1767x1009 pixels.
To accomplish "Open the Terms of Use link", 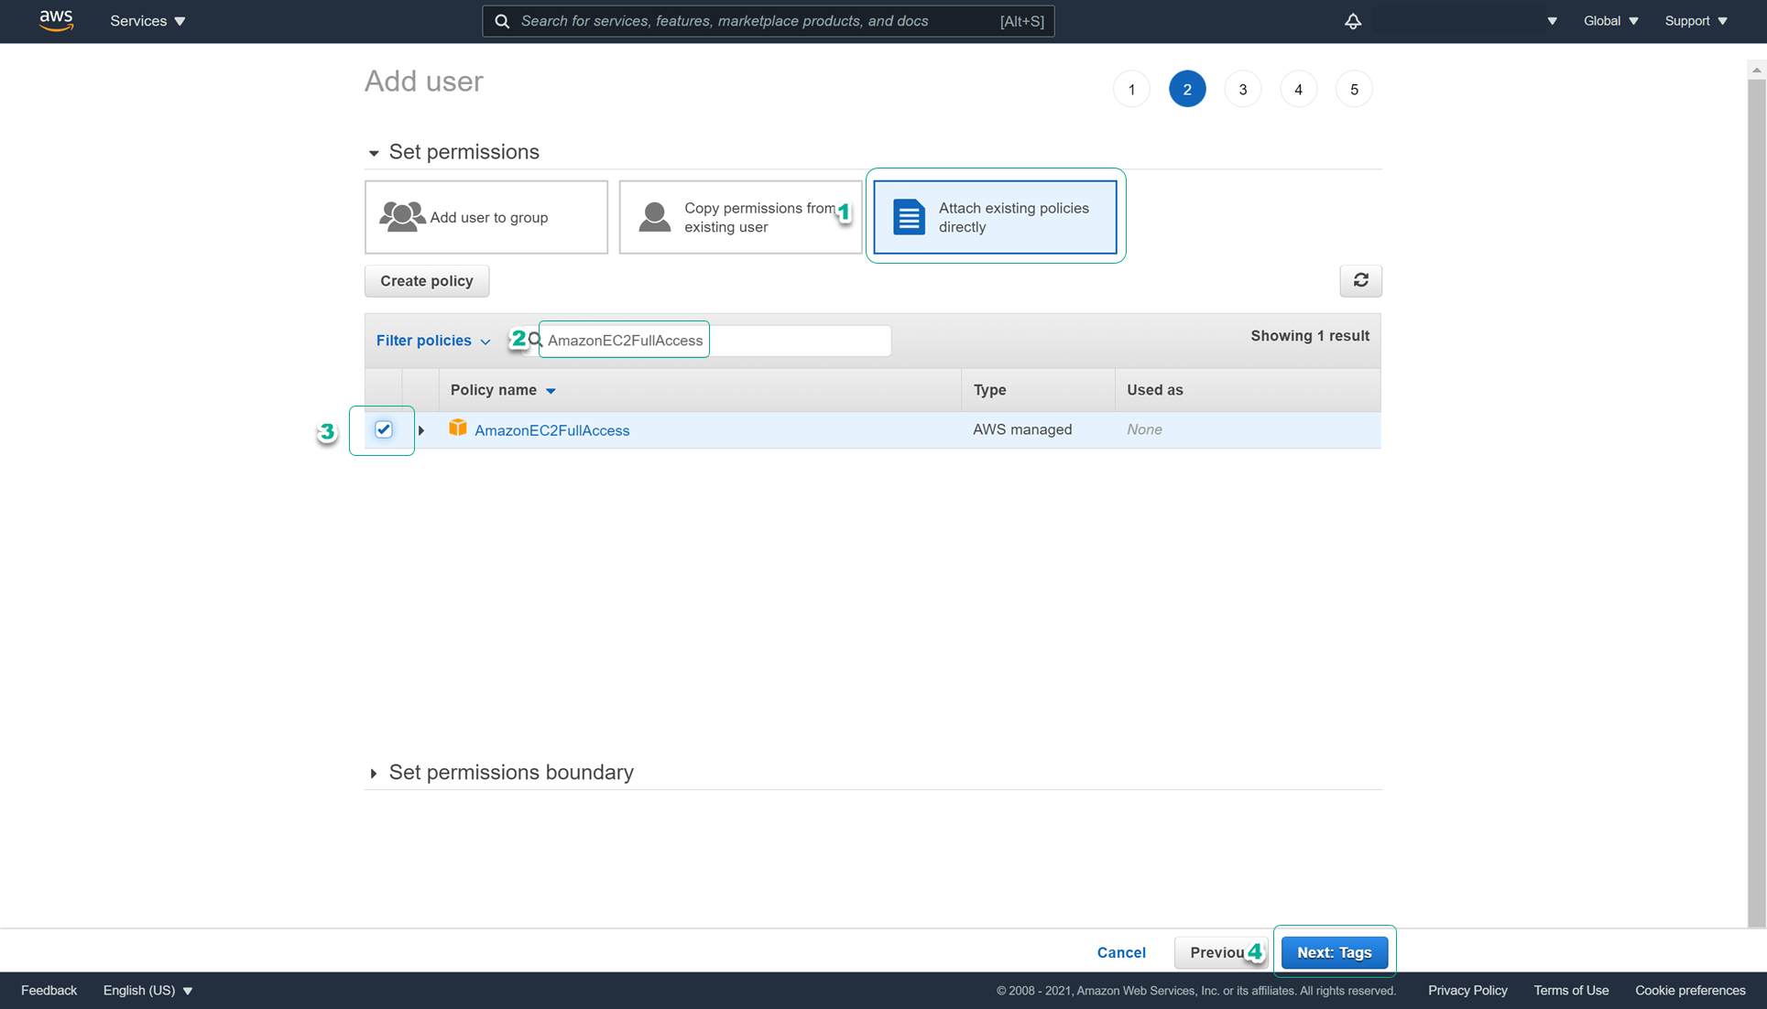I will pos(1571,991).
